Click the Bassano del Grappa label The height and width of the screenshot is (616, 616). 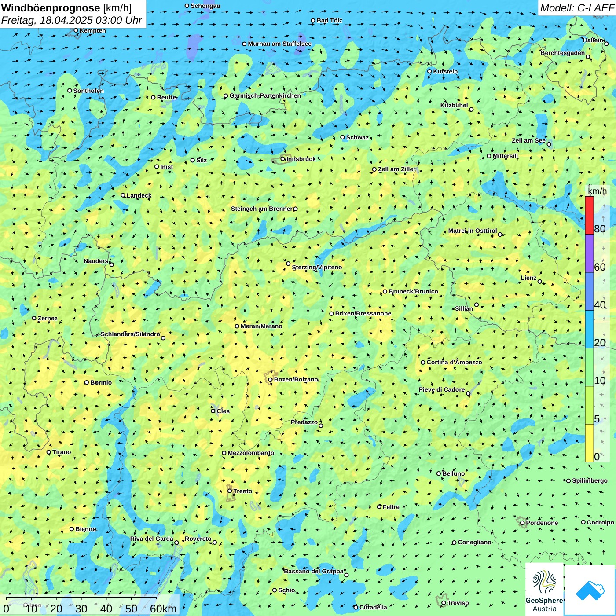pos(314,571)
